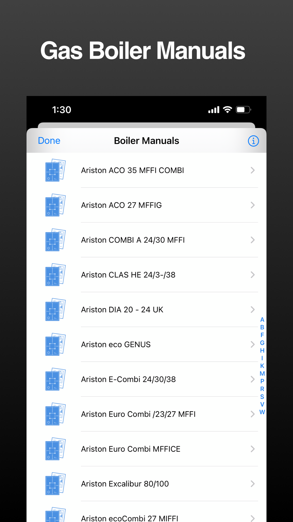Tap the info icon in the navigation bar
This screenshot has height=522, width=293.
[x=253, y=141]
